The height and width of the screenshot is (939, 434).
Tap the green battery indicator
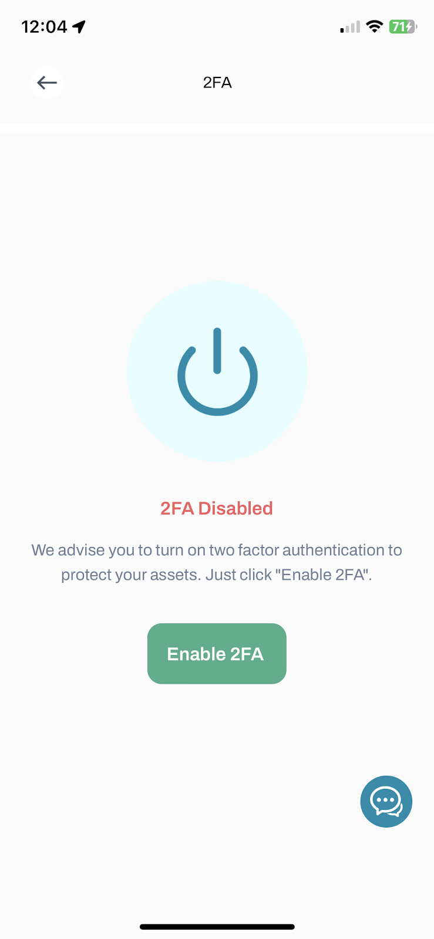click(x=403, y=26)
